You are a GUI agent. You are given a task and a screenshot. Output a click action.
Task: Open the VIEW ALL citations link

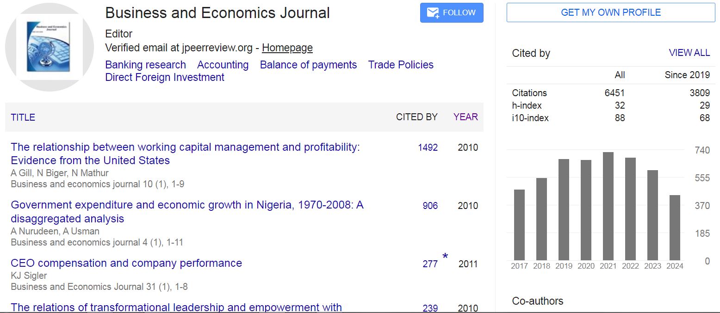tap(689, 53)
